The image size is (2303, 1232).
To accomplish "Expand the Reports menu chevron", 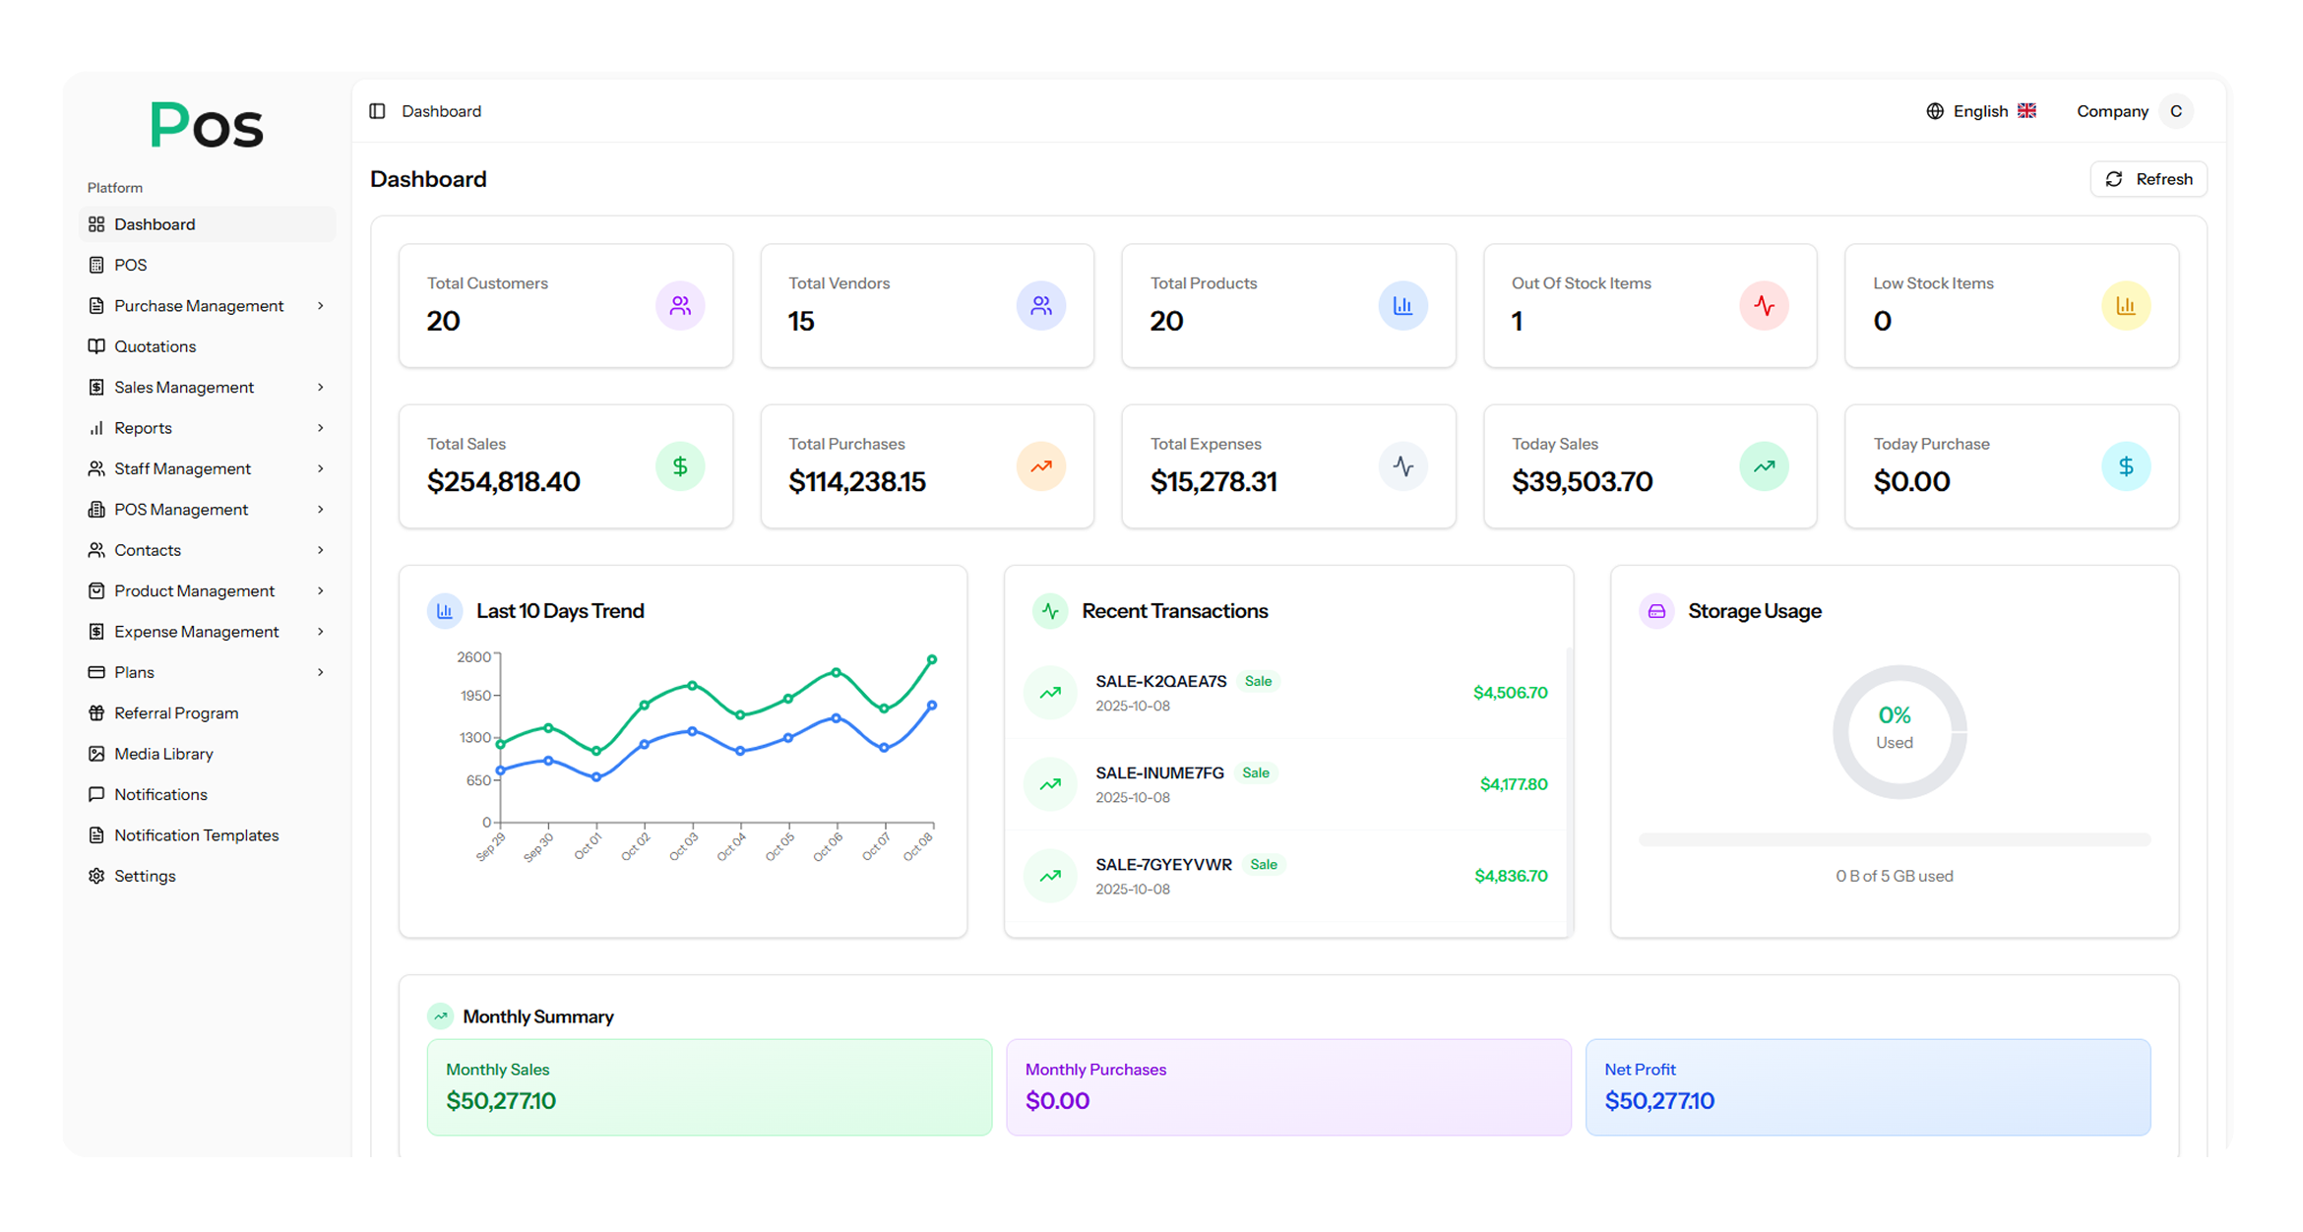I will pos(320,428).
